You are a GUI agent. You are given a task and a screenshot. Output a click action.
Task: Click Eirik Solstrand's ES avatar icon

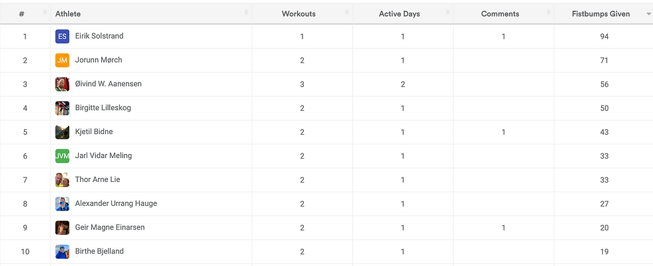(62, 36)
